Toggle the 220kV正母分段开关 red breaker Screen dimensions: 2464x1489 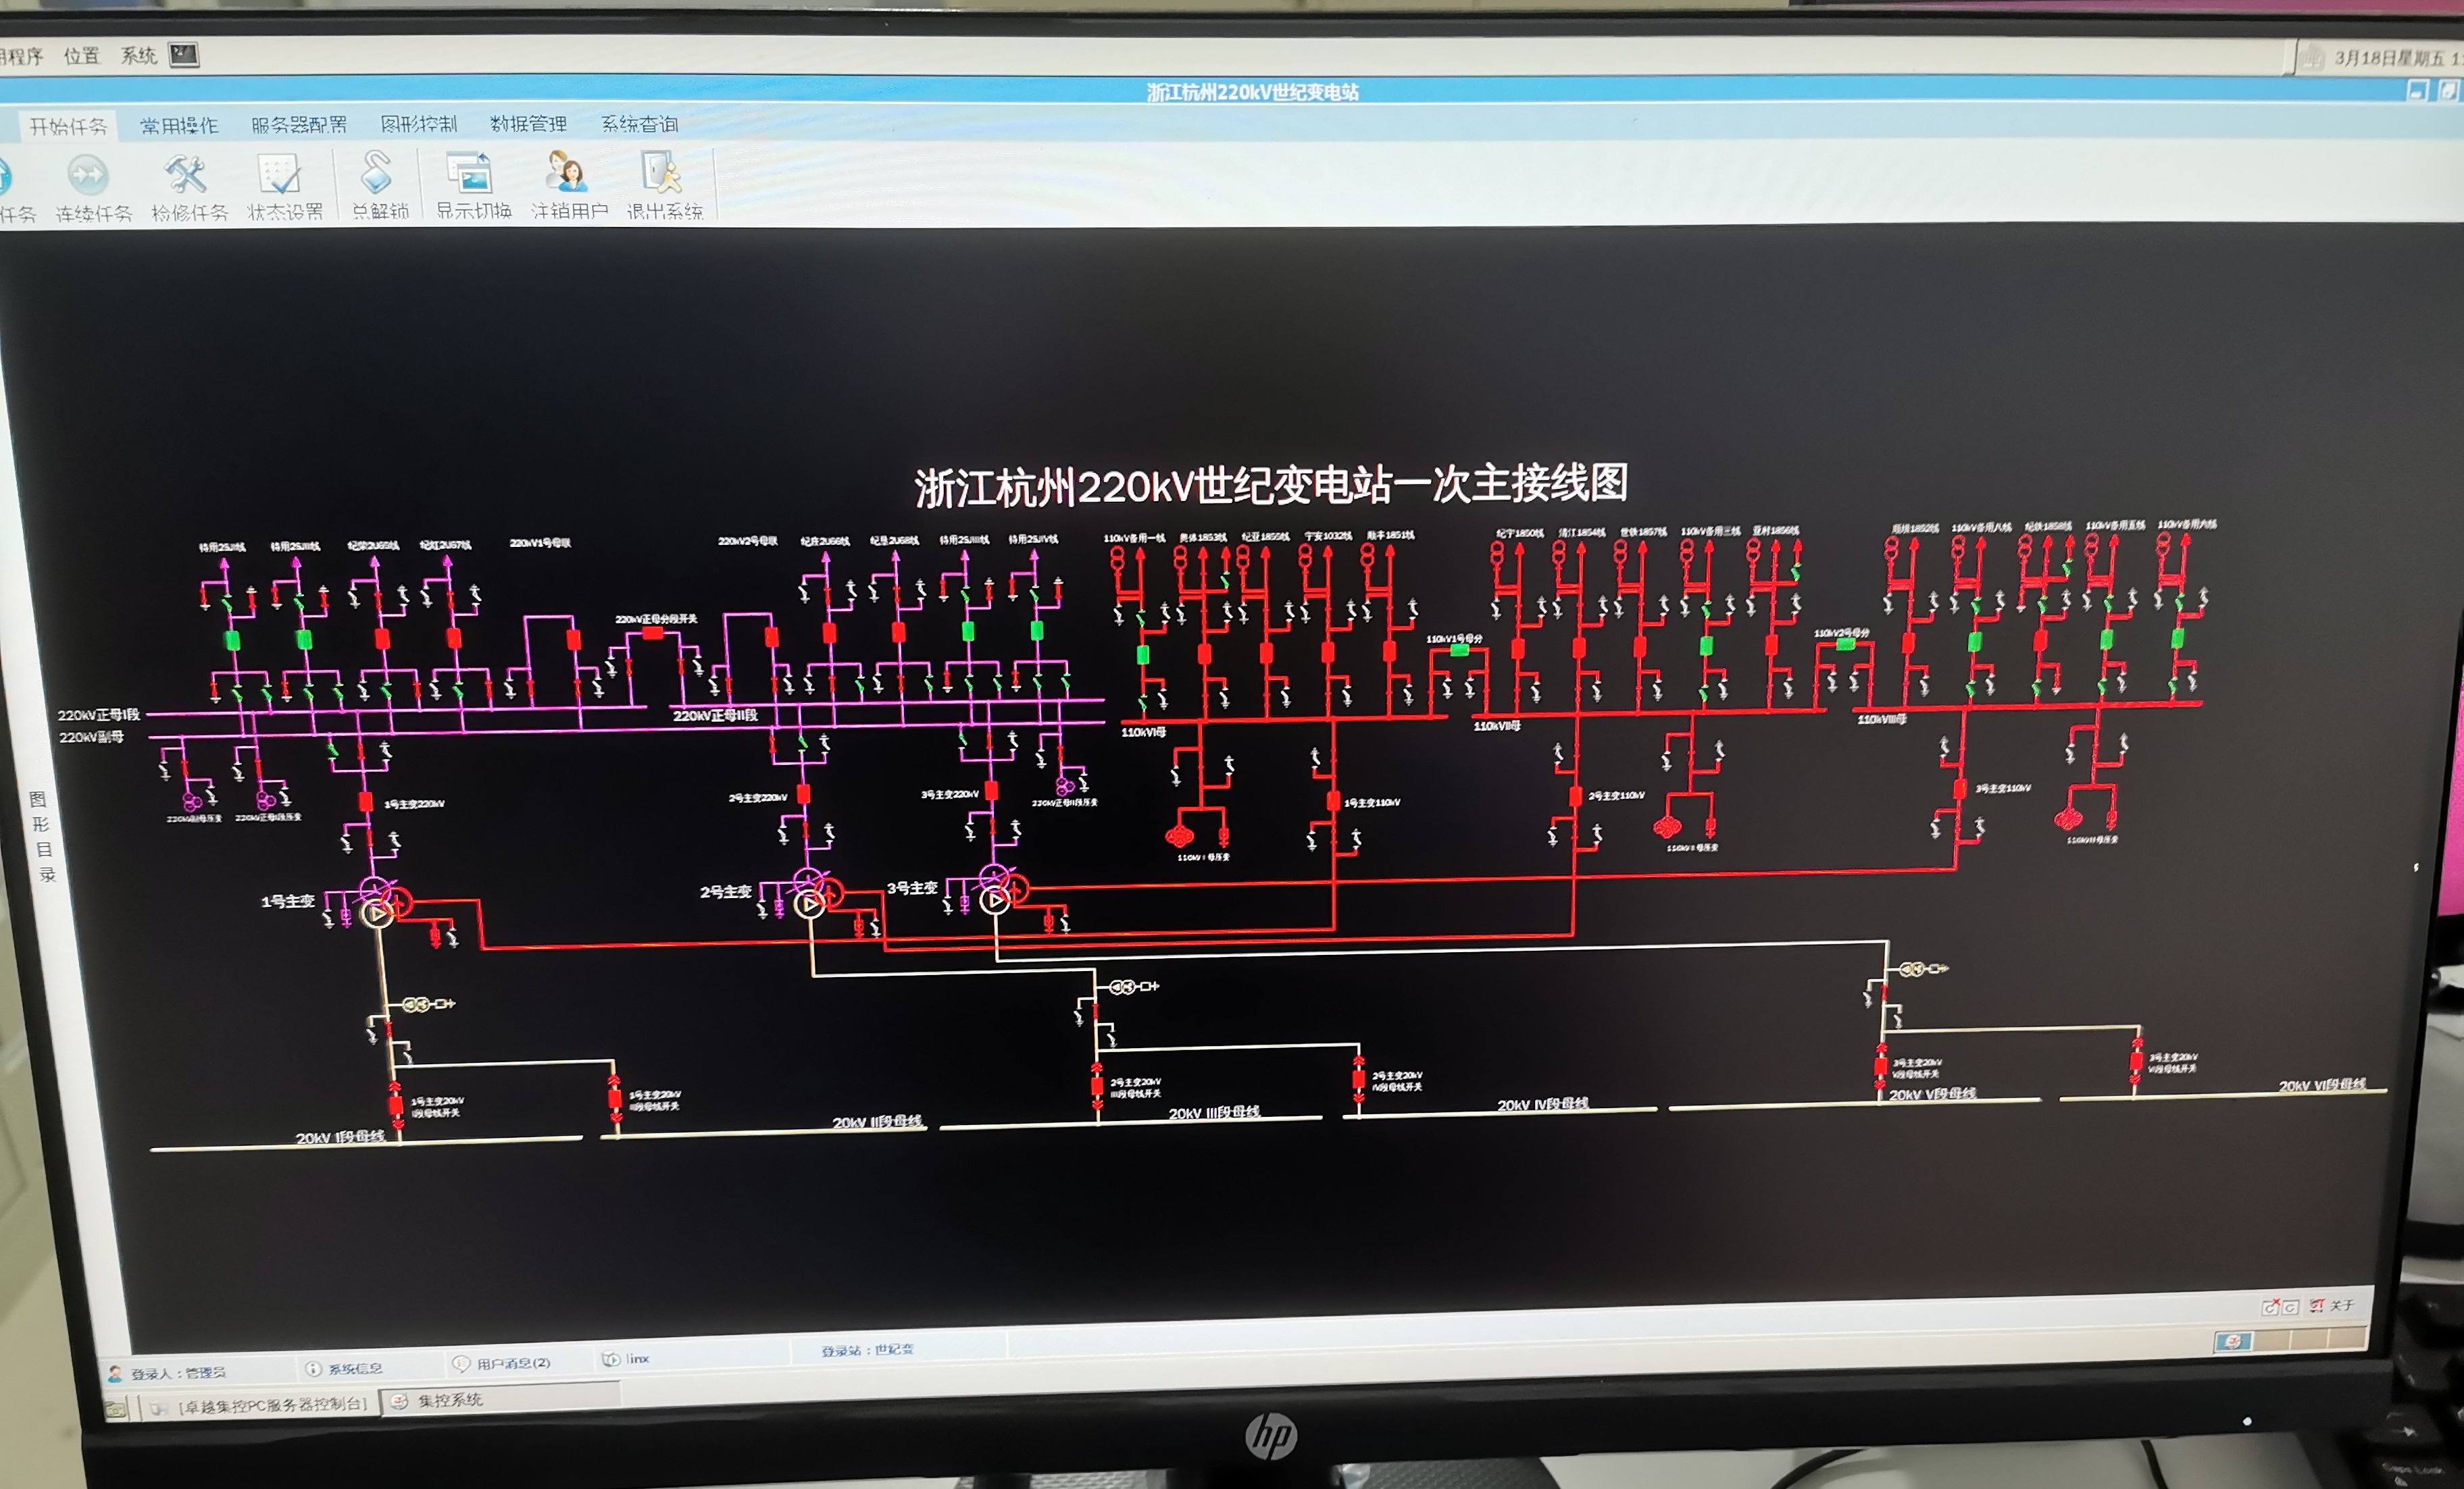[x=653, y=633]
